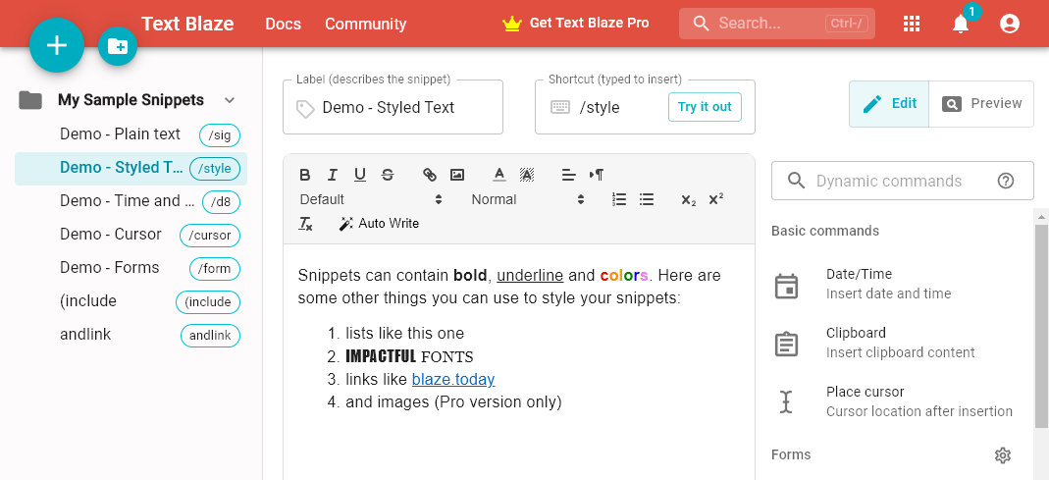Viewport: 1049px width, 480px height.
Task: Open Demo - Cursor snippet
Action: pyautogui.click(x=131, y=235)
